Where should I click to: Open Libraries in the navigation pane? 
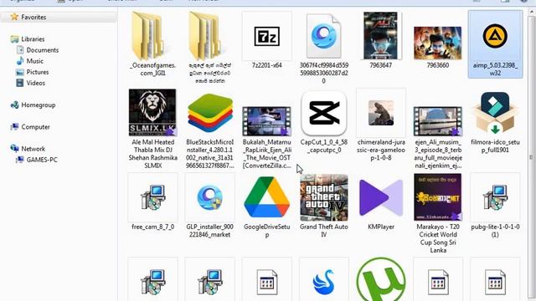click(x=33, y=39)
